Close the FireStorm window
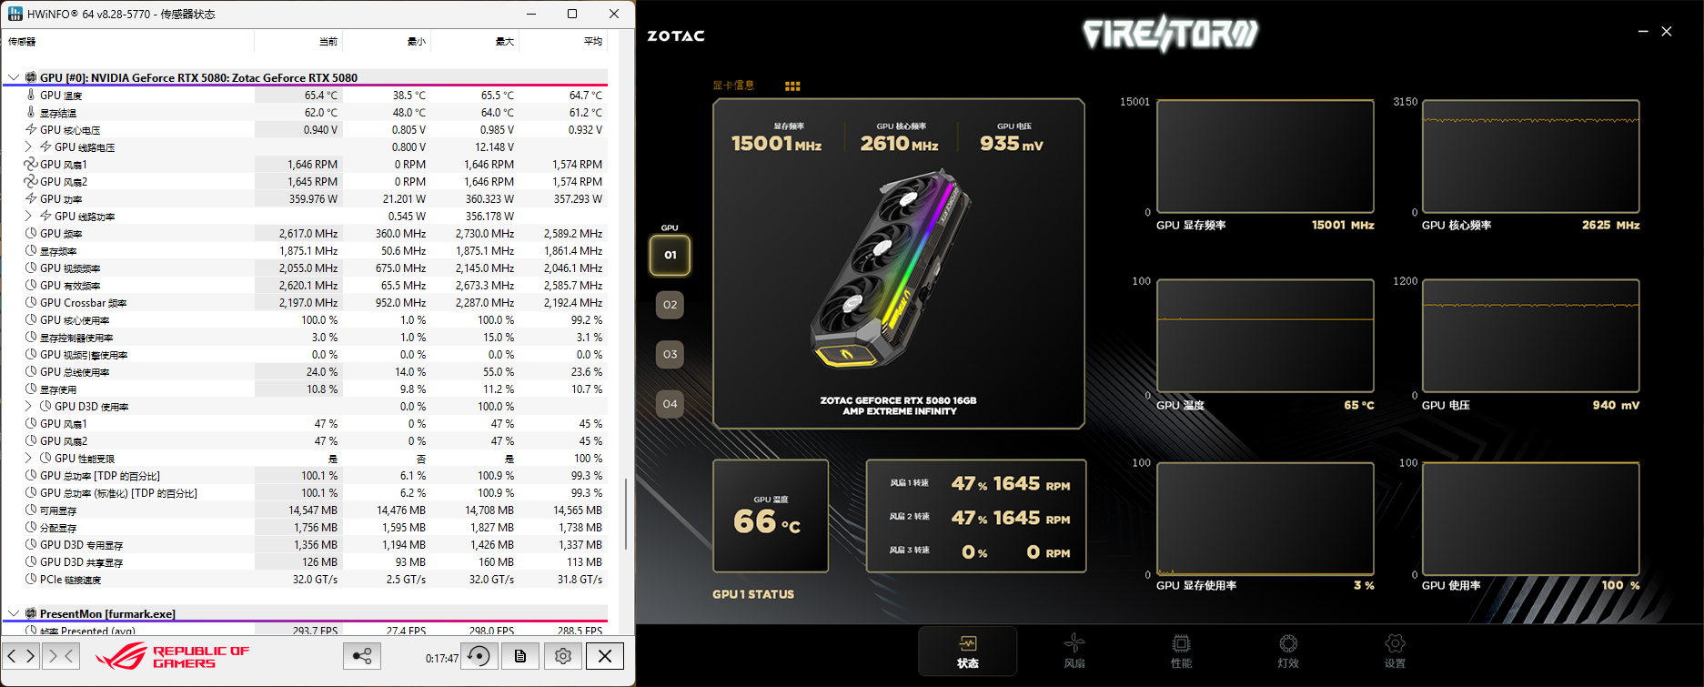The height and width of the screenshot is (687, 1704). (x=1667, y=31)
